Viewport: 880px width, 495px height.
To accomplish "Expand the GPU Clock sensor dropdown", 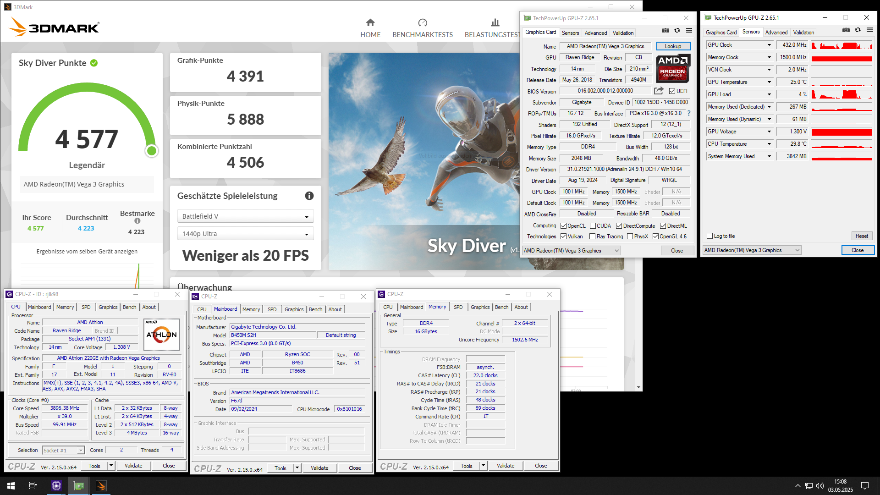I will tap(769, 45).
